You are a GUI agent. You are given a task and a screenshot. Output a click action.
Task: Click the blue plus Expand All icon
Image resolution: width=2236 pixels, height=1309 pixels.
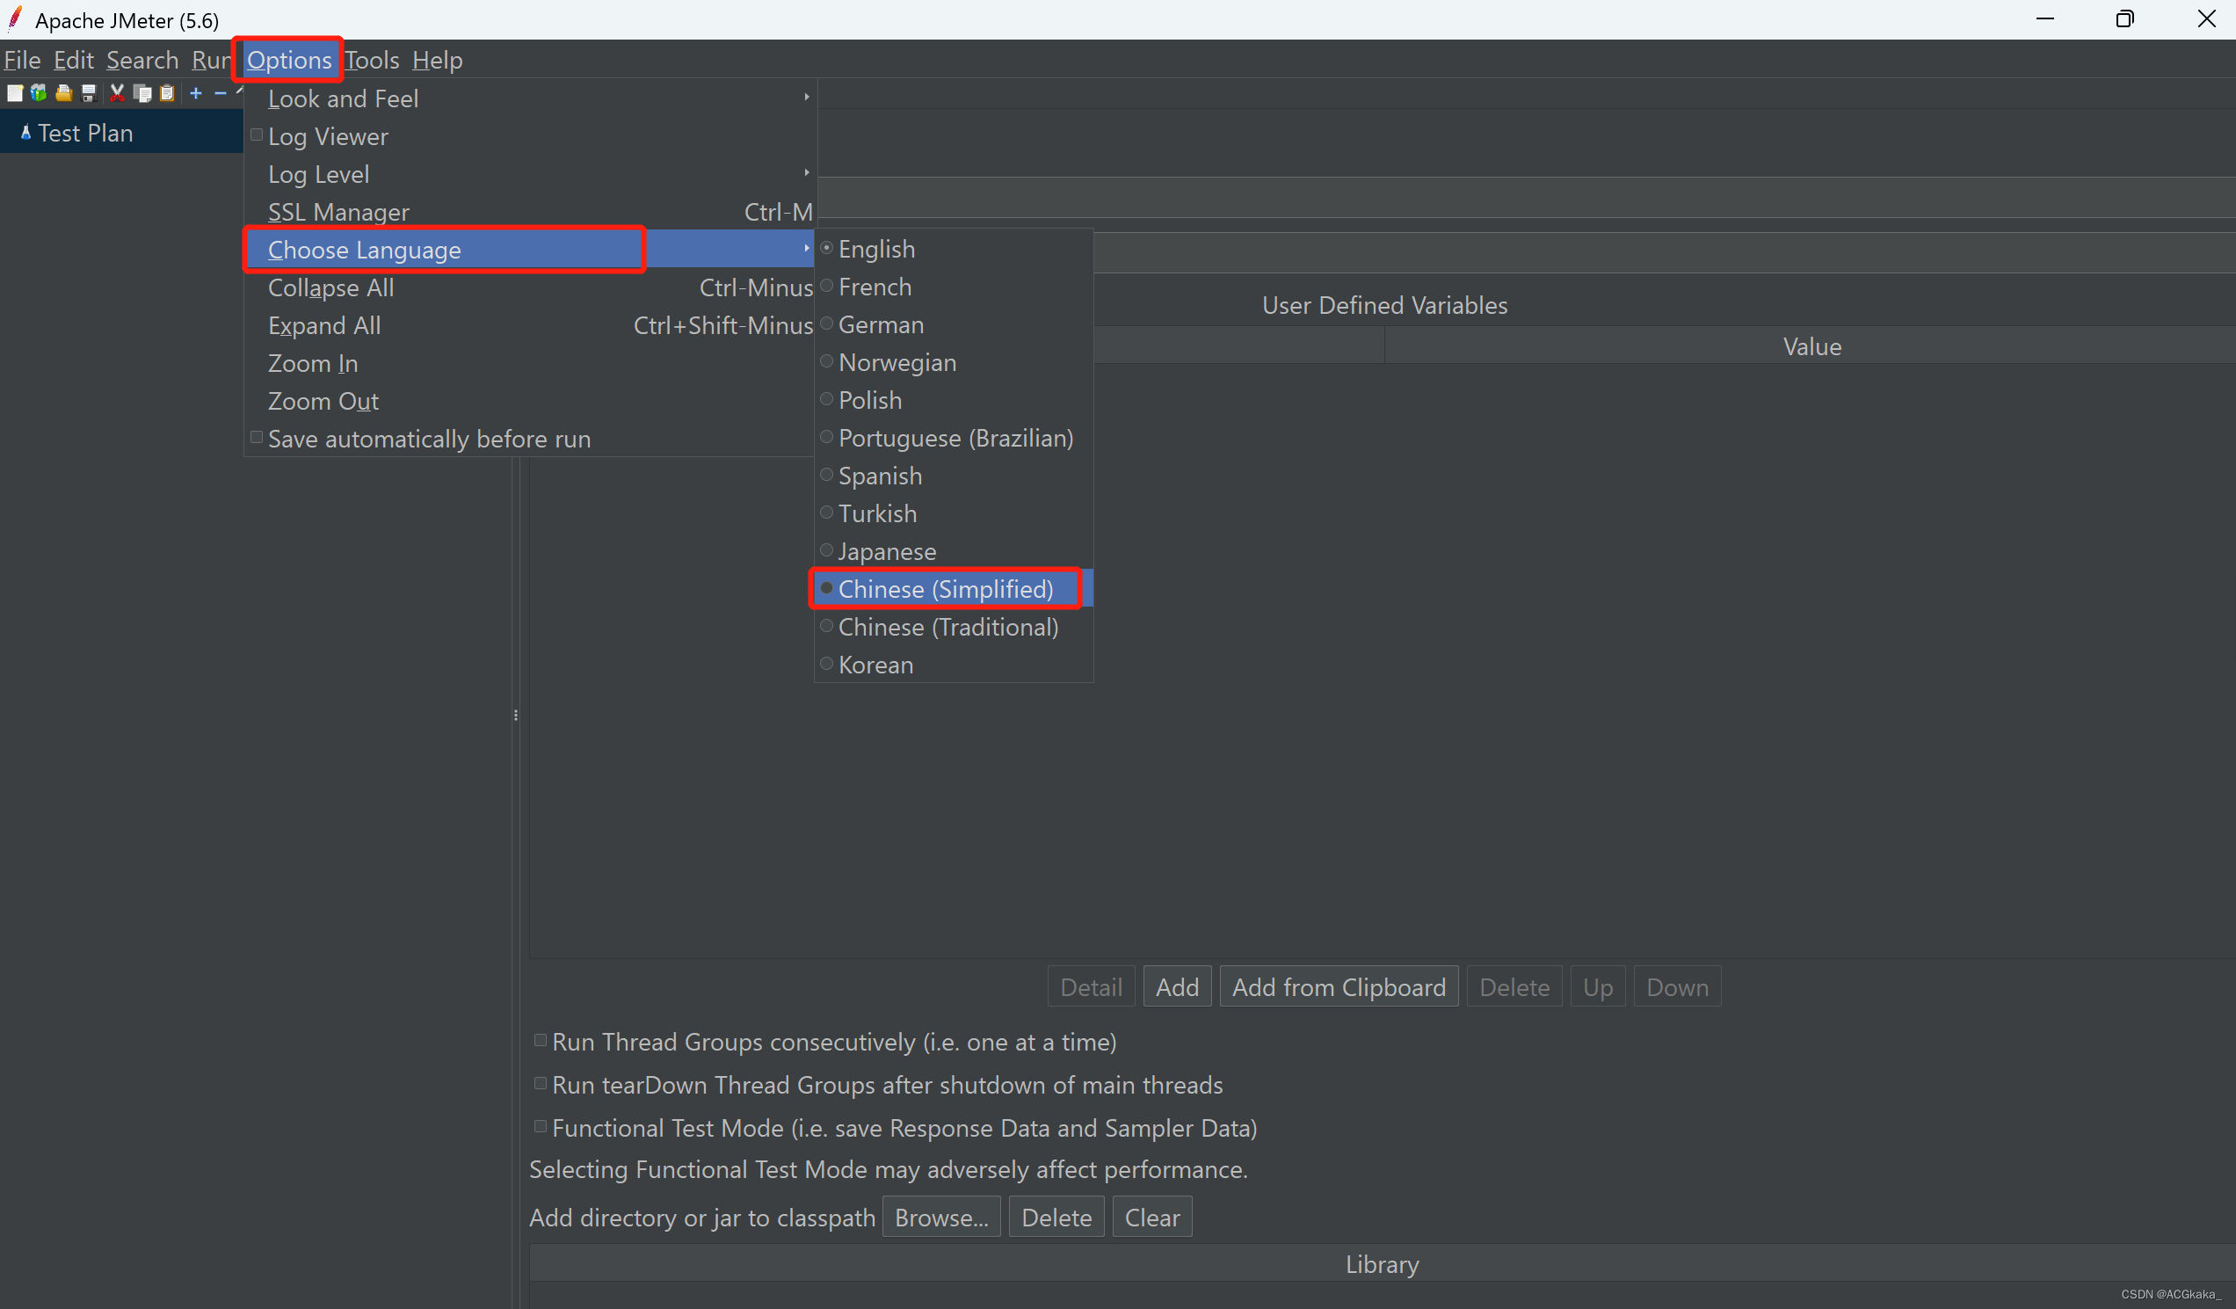tap(196, 93)
